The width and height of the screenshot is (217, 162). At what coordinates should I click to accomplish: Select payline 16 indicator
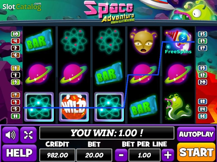[203, 116]
